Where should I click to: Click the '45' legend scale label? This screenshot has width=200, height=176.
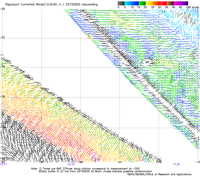pos(180,7)
